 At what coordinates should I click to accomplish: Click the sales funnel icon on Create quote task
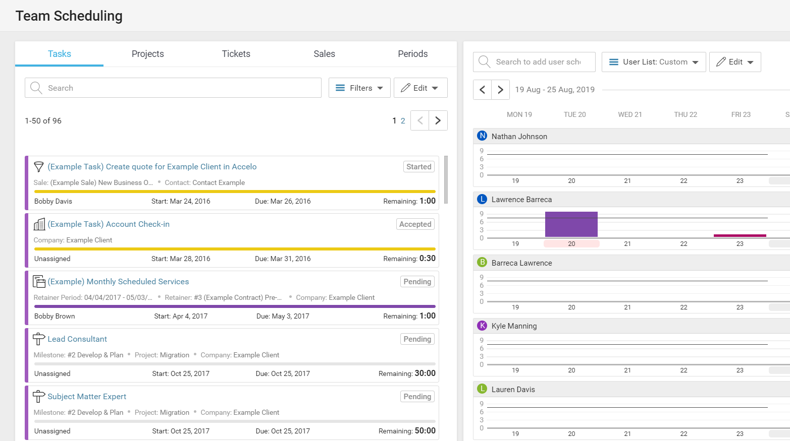pyautogui.click(x=39, y=167)
